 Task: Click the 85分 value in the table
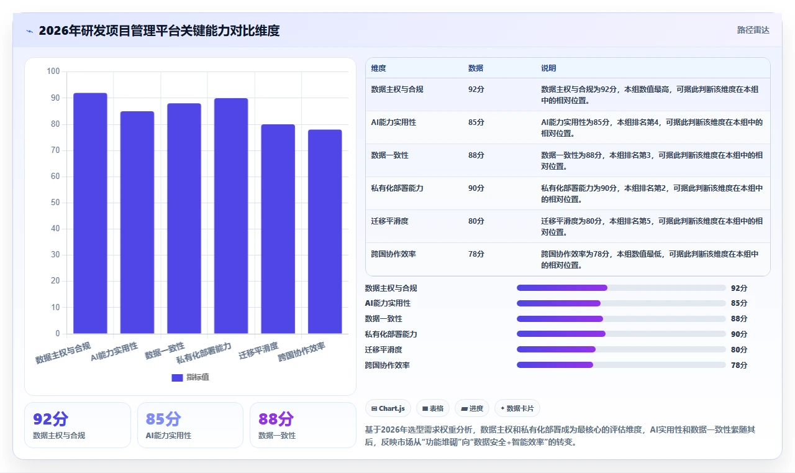(x=476, y=122)
